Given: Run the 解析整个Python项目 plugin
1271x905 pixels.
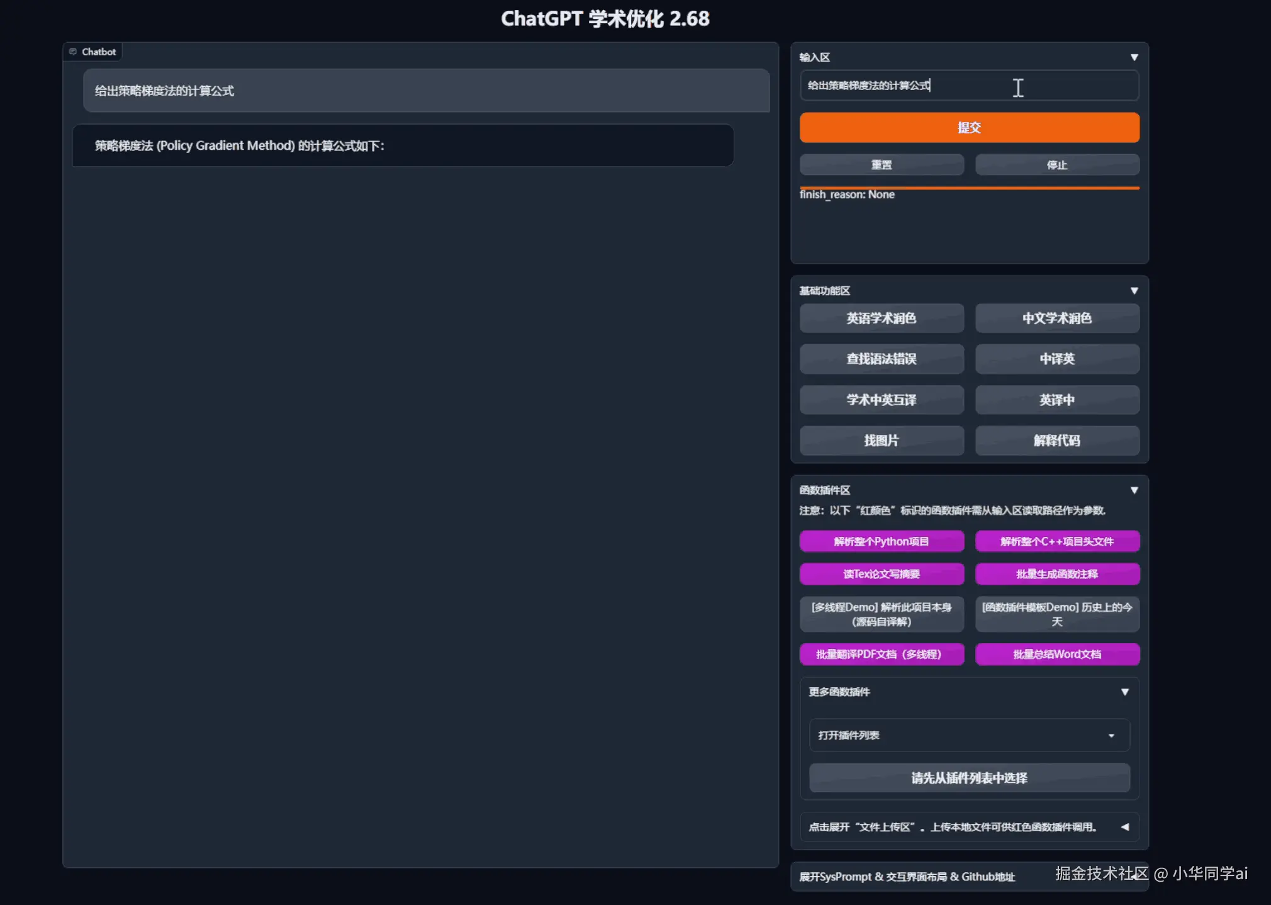Looking at the screenshot, I should tap(882, 541).
